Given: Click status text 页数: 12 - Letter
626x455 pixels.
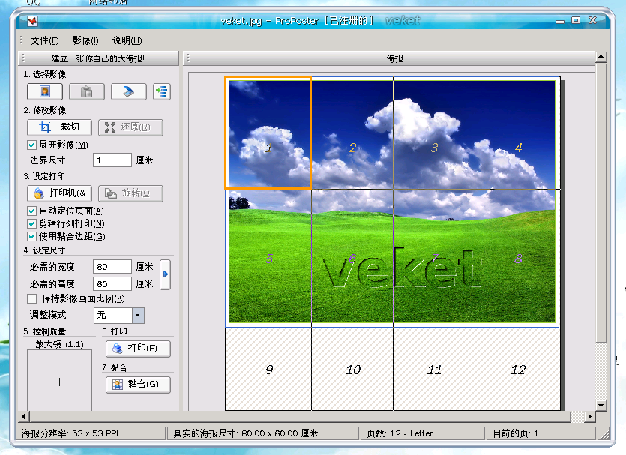Looking at the screenshot, I should point(400,433).
